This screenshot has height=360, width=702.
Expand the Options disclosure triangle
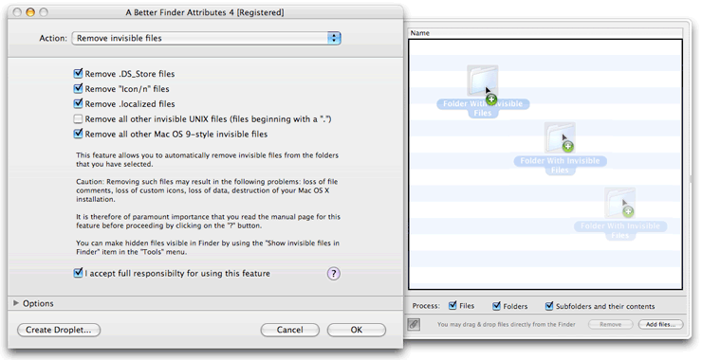point(16,303)
